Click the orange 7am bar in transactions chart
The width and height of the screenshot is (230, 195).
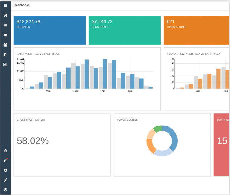click(x=200, y=84)
